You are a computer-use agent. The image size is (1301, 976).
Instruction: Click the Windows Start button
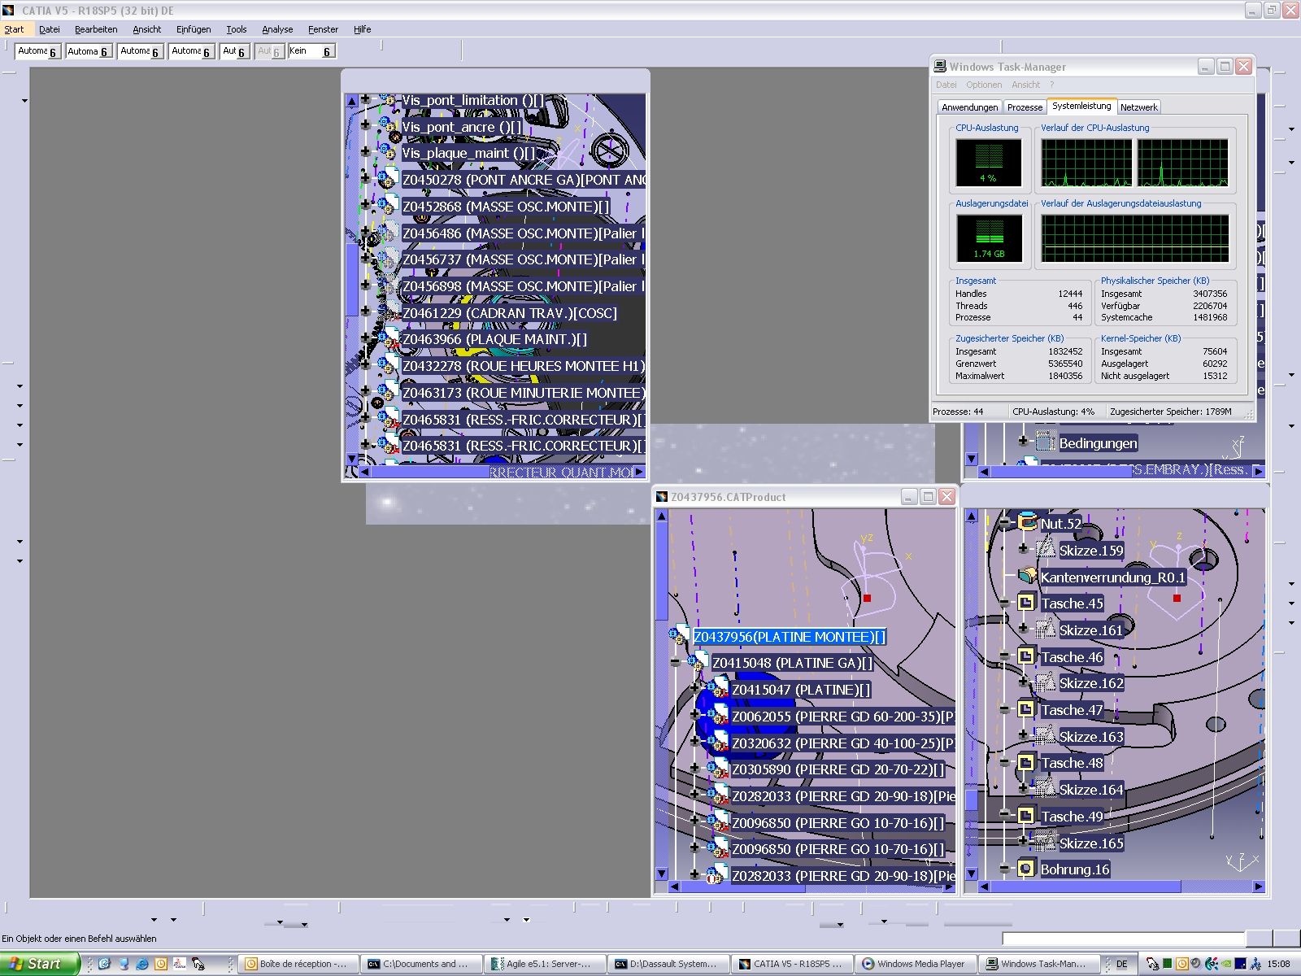(40, 964)
